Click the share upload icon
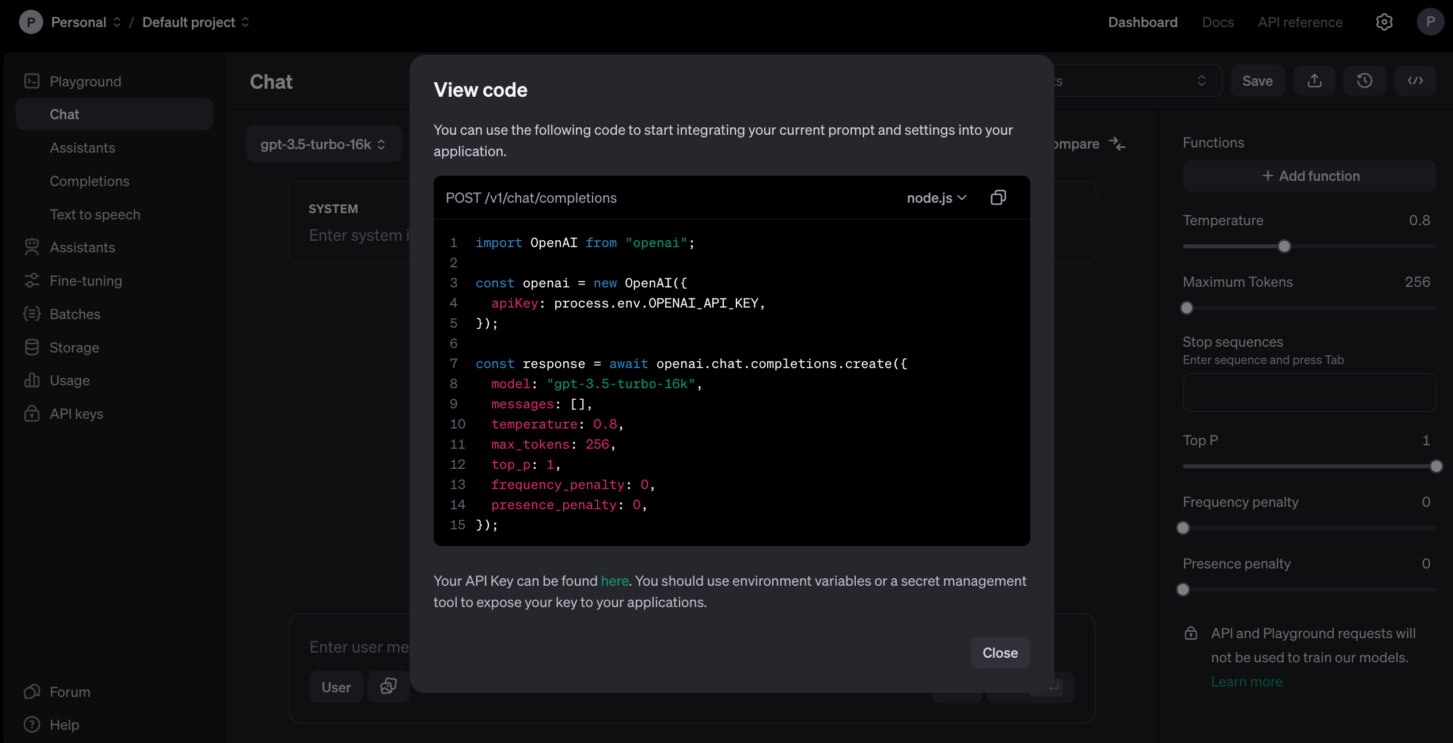The height and width of the screenshot is (743, 1453). [1314, 81]
